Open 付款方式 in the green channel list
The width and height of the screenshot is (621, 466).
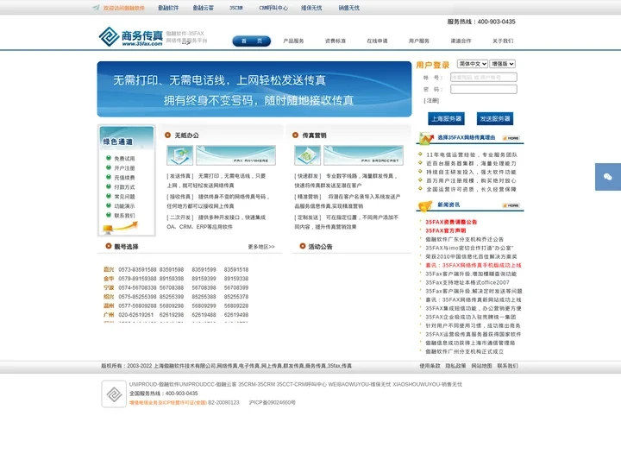(124, 187)
